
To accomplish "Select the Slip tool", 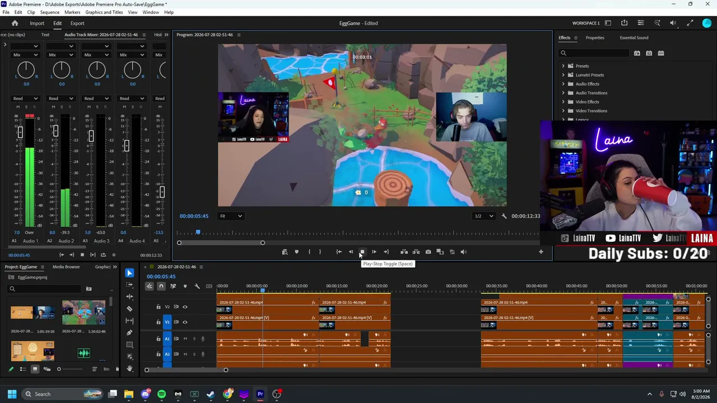I will point(129,321).
